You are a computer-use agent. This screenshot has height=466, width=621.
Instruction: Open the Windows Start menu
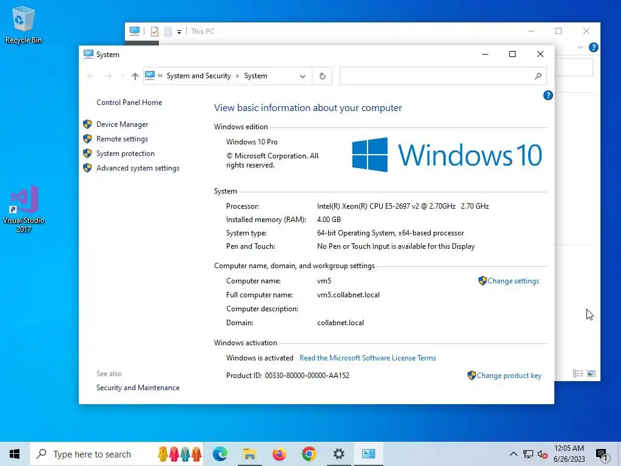point(15,454)
